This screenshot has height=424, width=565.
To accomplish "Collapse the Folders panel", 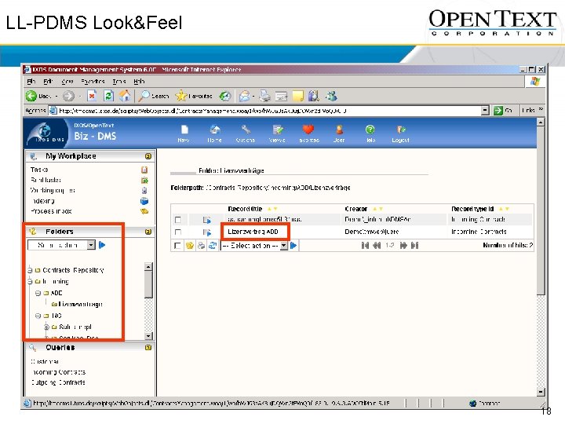I will coord(148,232).
